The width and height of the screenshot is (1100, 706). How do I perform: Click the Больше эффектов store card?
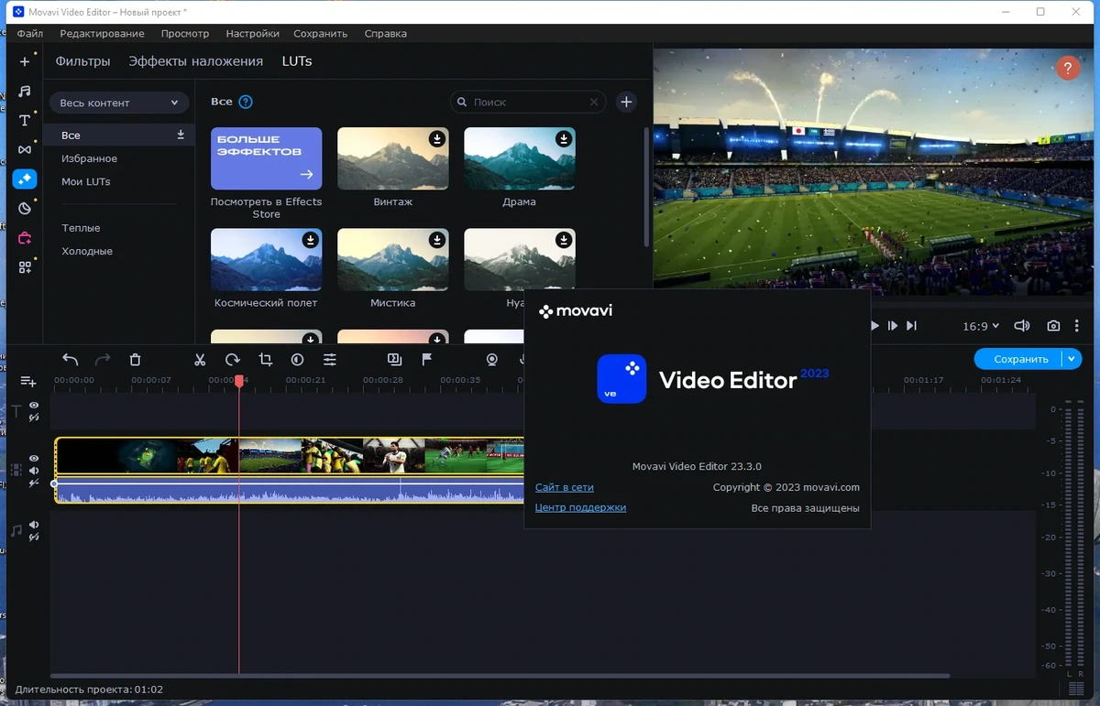(x=266, y=158)
